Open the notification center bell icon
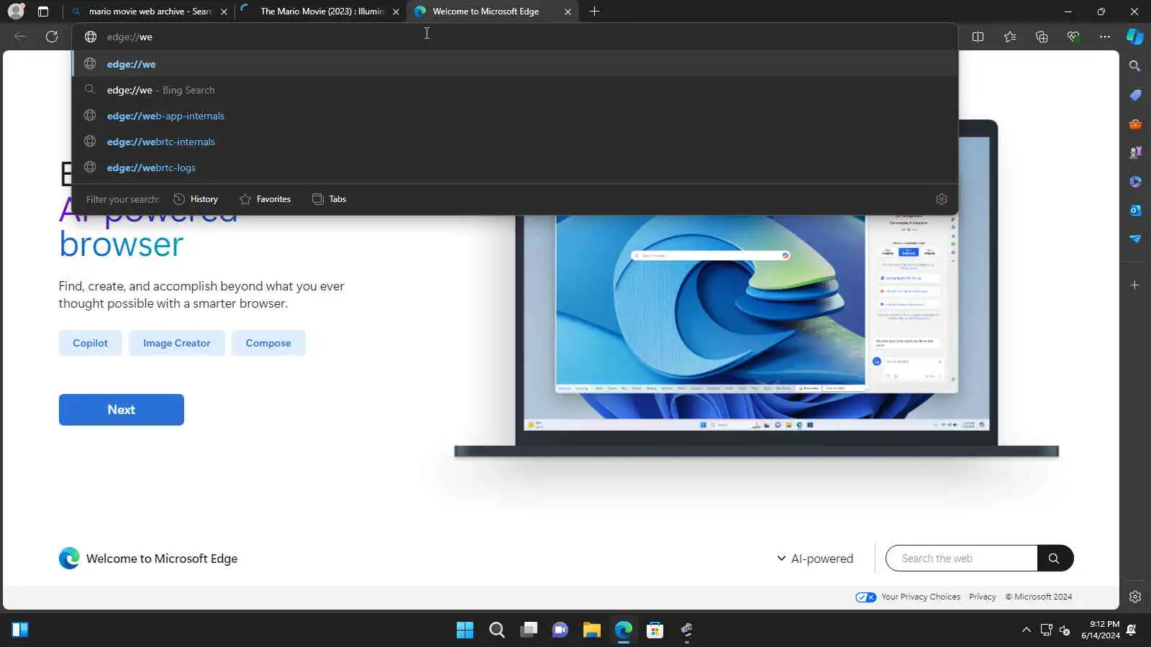 [1132, 630]
